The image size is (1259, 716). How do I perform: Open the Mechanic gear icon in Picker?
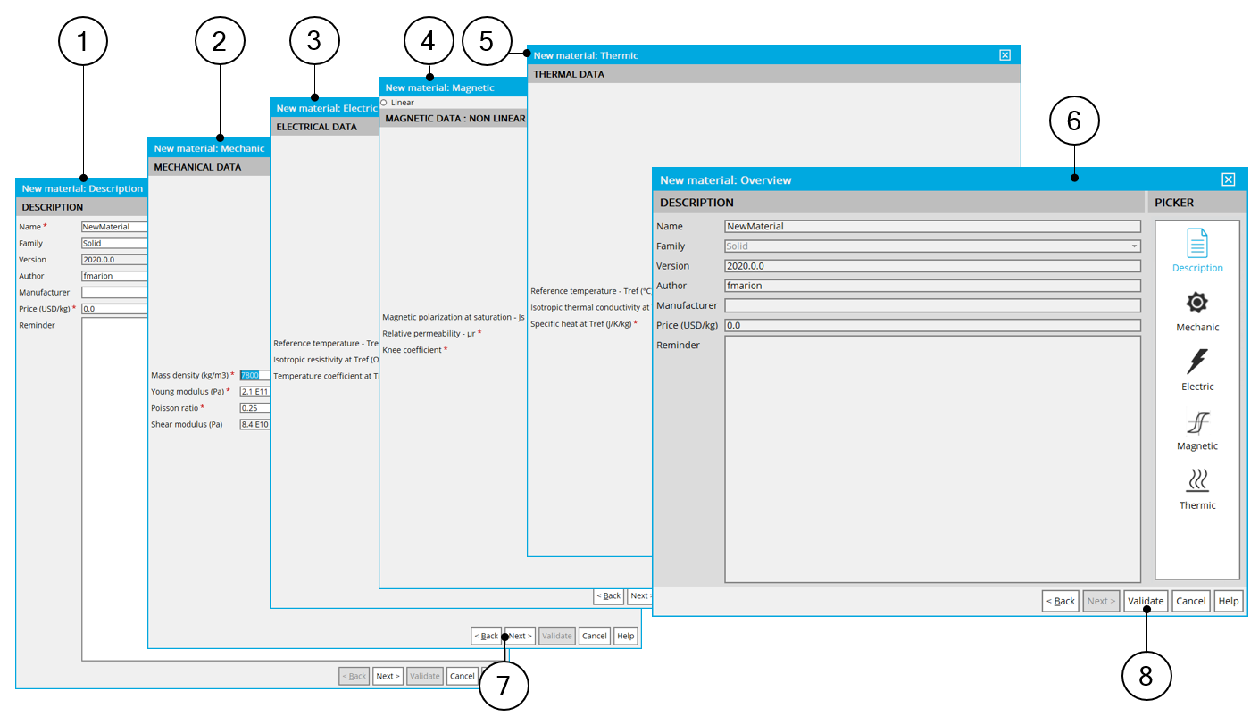pyautogui.click(x=1196, y=304)
